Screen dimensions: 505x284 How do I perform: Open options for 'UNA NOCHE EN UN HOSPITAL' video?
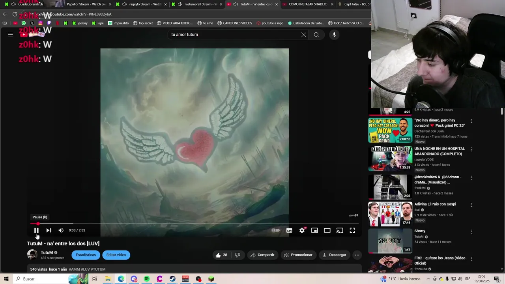[471, 149]
